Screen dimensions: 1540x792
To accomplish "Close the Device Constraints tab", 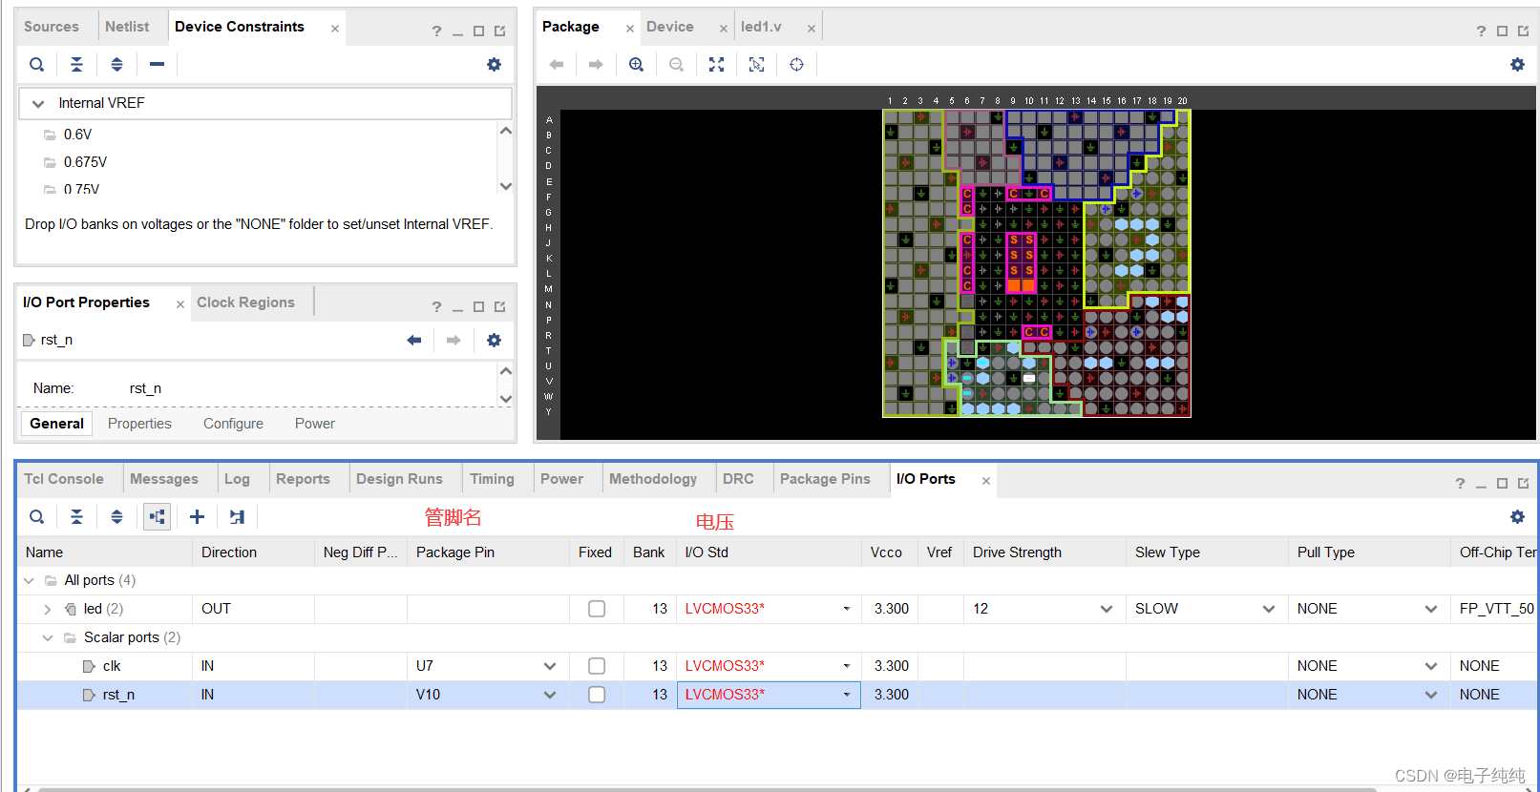I will coord(335,29).
